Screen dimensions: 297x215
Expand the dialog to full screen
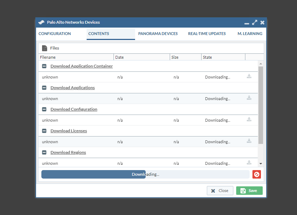(x=255, y=22)
